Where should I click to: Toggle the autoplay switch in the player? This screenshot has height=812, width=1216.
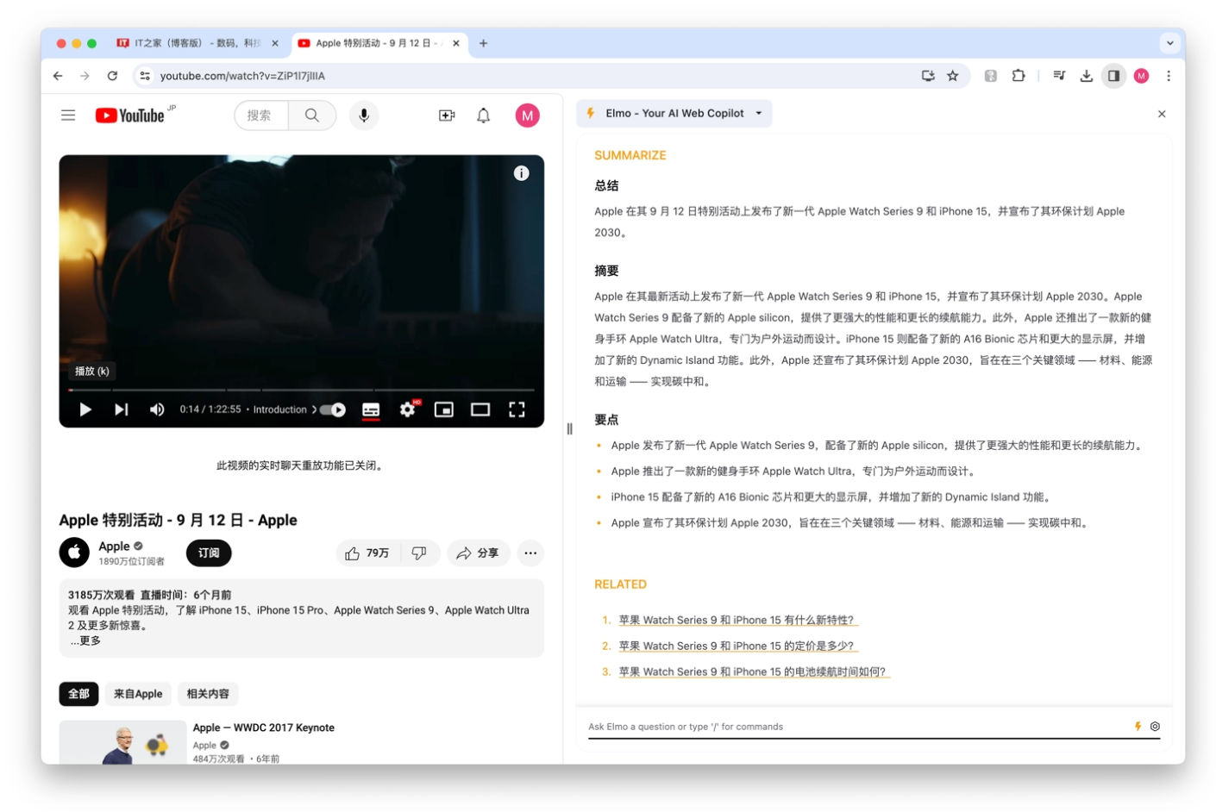[333, 409]
